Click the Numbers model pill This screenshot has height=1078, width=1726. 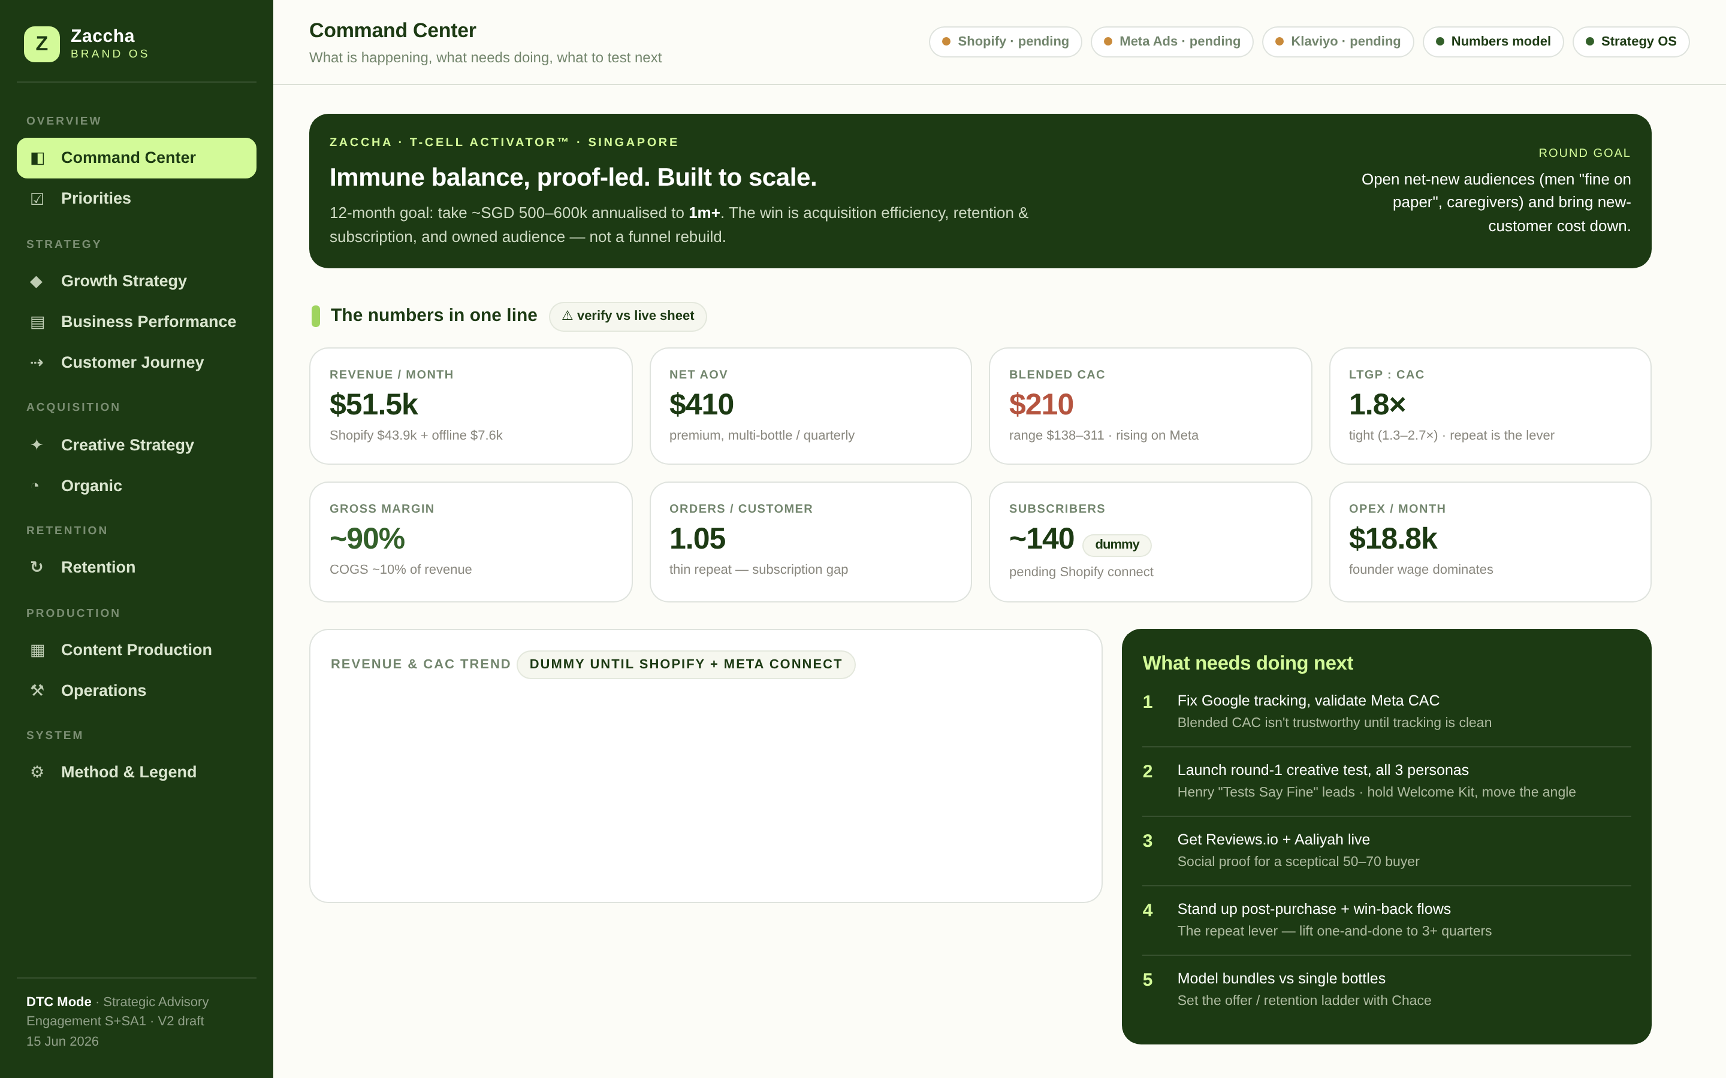coord(1493,41)
